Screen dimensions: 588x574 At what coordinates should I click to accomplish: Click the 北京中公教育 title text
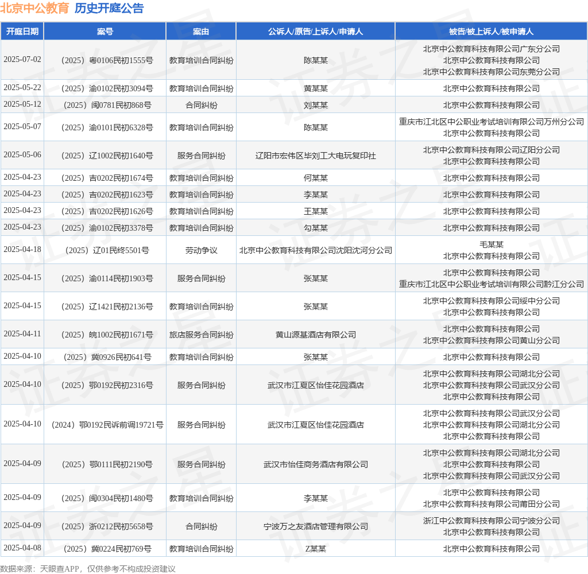tap(34, 8)
